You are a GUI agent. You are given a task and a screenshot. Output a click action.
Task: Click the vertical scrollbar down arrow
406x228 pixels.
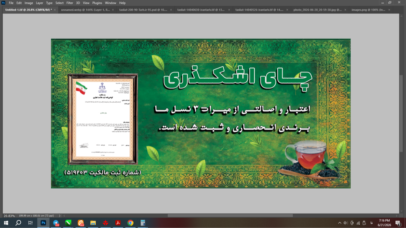pyautogui.click(x=402, y=211)
